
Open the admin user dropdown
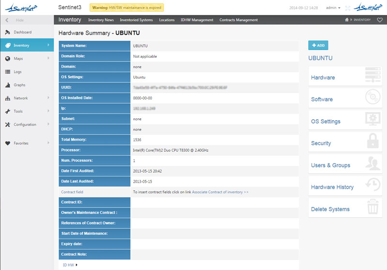coord(333,8)
